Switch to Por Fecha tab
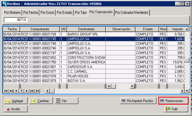This screenshot has height=116, width=192. (31, 13)
